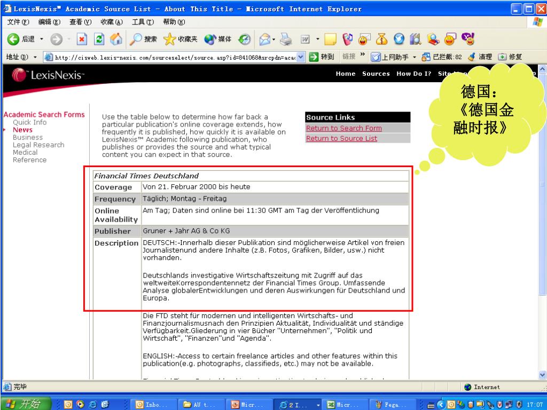Screen dimensions: 547x410
Task: Expand the Links (链接) toolbar chevron
Action: (x=362, y=55)
